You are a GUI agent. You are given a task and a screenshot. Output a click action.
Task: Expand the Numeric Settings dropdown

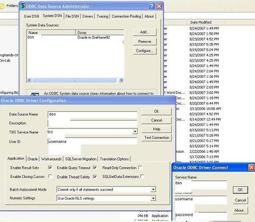coord(153,198)
